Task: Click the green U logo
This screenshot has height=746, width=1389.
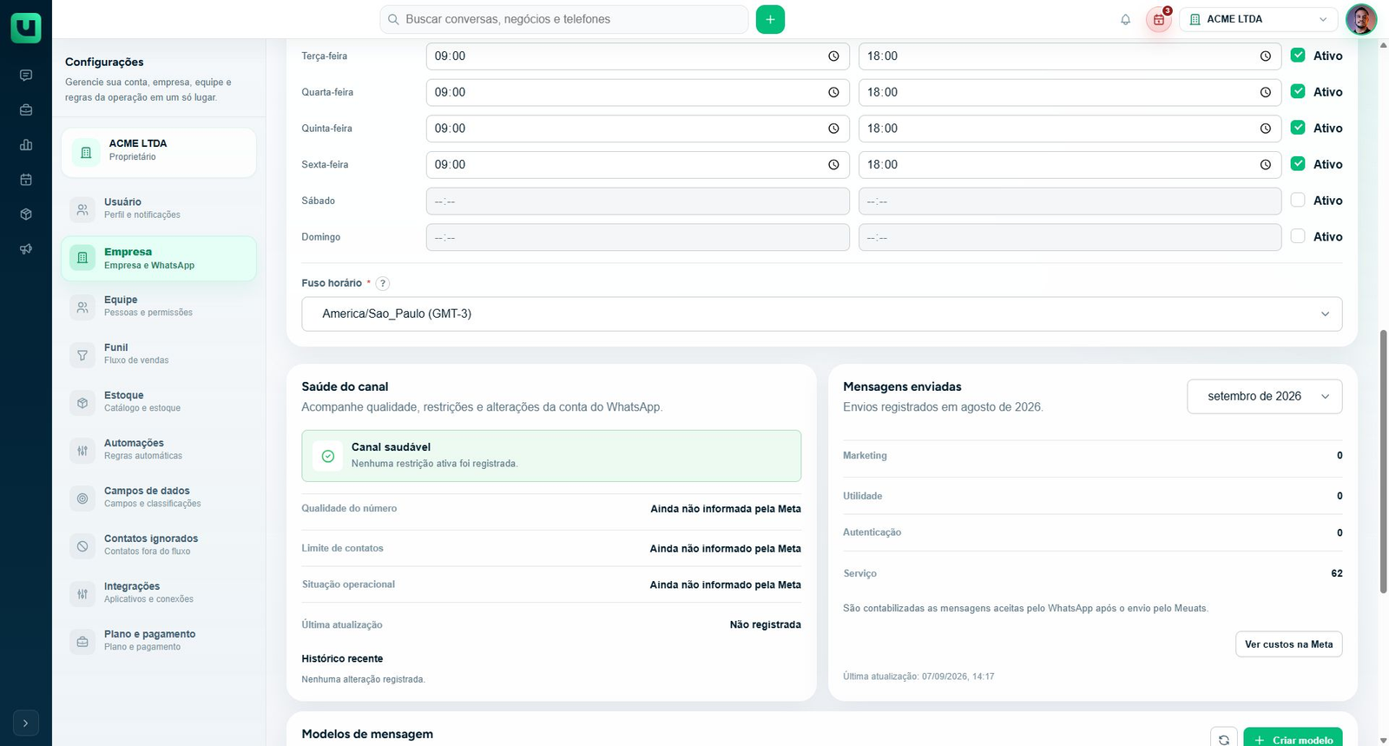Action: [x=26, y=28]
